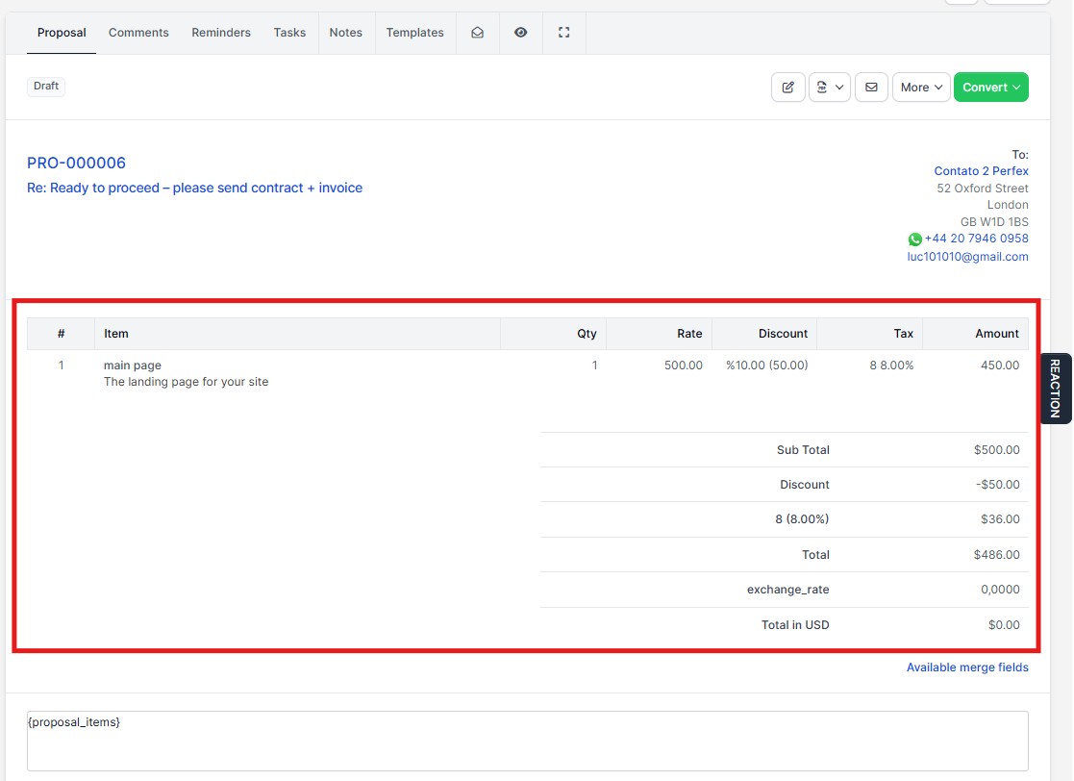Open the green Convert dropdown
The height and width of the screenshot is (781, 1074).
click(x=991, y=87)
